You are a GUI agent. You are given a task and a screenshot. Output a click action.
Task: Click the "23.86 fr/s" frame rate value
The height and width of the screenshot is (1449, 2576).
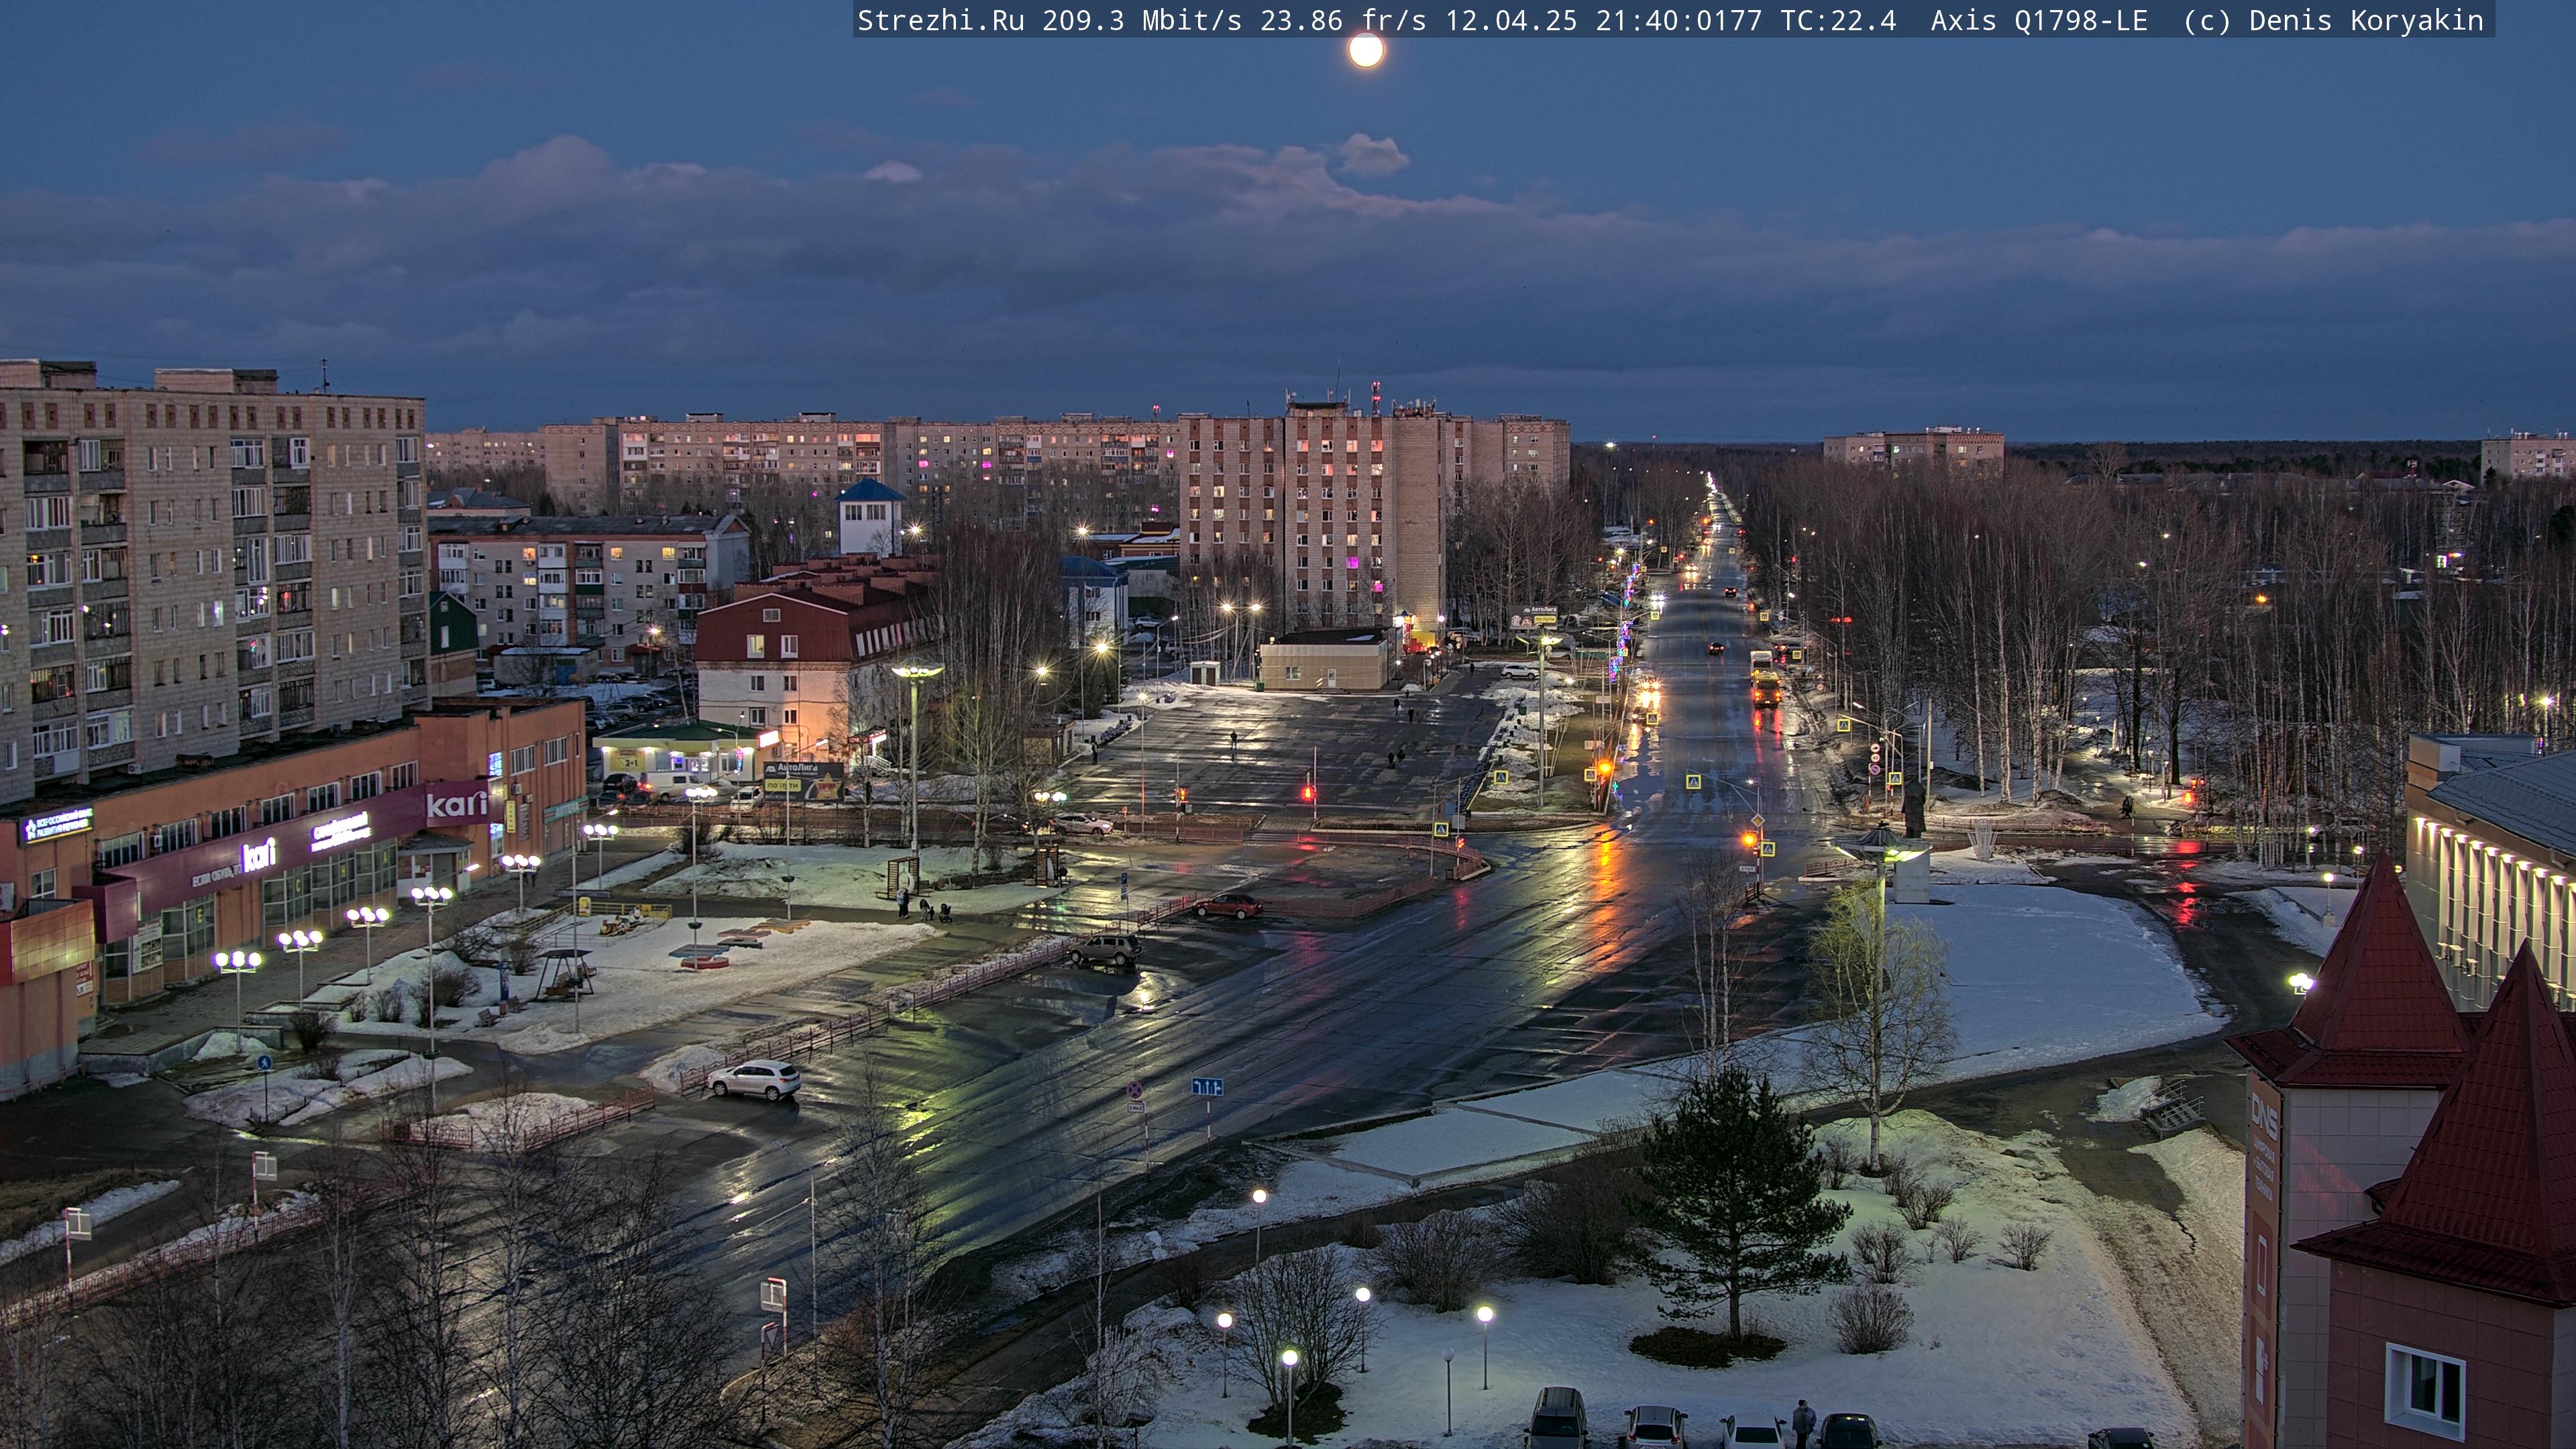tap(1343, 21)
